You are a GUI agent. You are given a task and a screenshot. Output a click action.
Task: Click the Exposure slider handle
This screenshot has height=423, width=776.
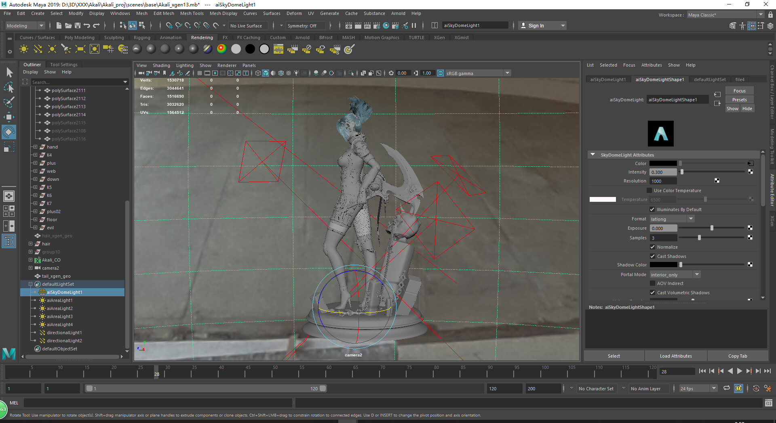pyautogui.click(x=712, y=228)
